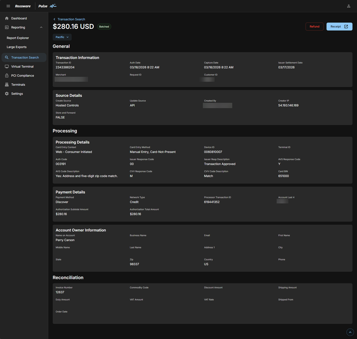
Task: Click the Batched status badge
Action: [104, 26]
